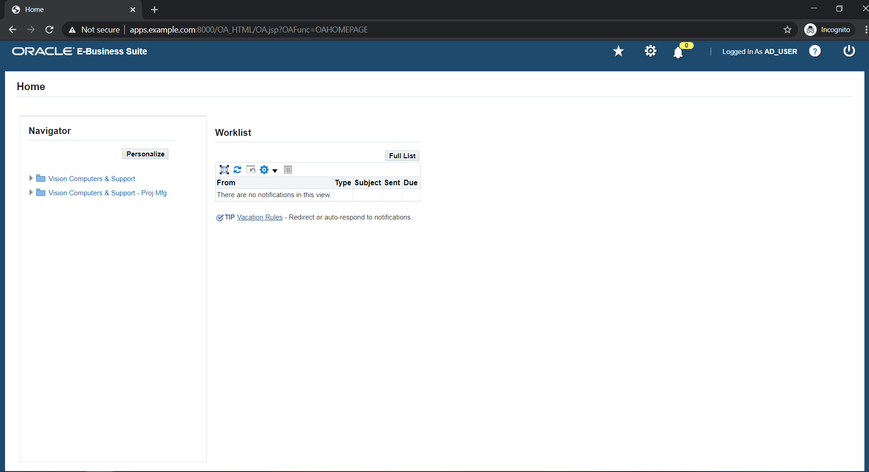
Task: Open Help using the question mark icon
Action: click(815, 51)
